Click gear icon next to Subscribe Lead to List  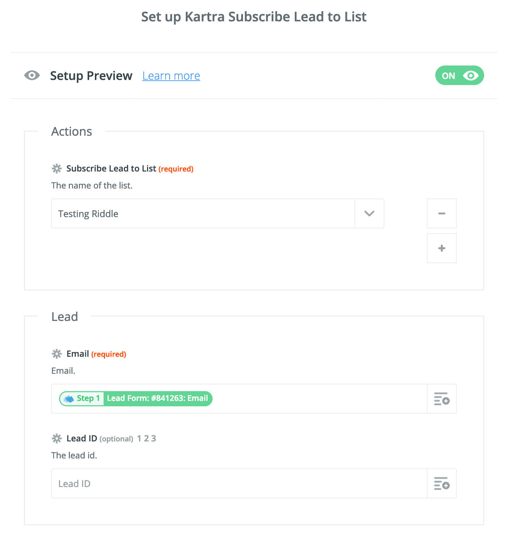[57, 169]
